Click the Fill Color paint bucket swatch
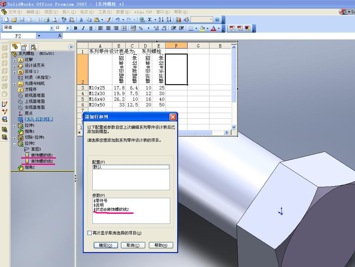 202,28
